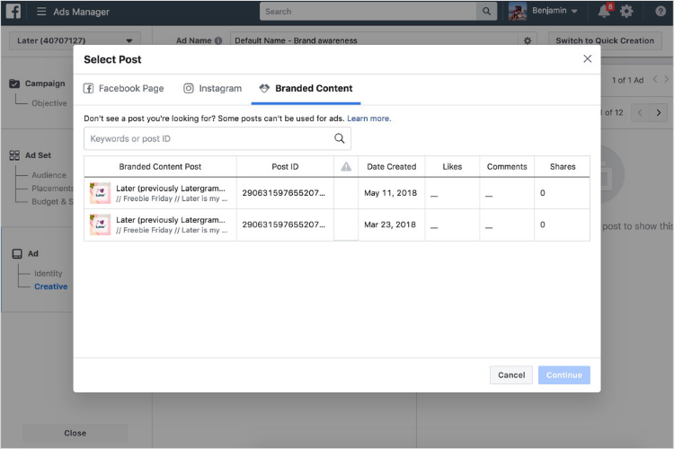Select Identity under Ad
The width and height of the screenshot is (674, 449).
(x=49, y=273)
